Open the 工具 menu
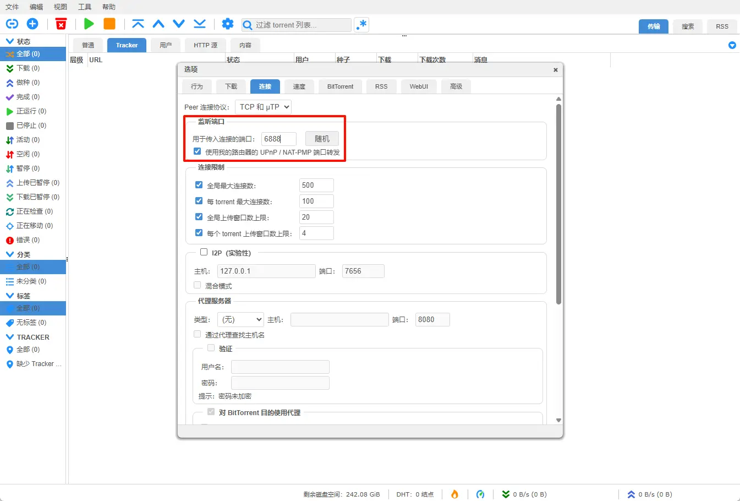This screenshot has height=501, width=740. coord(85,7)
